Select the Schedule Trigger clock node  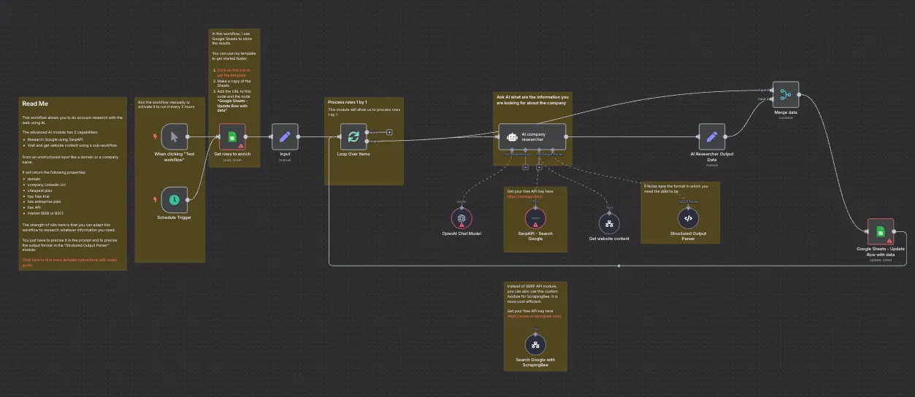click(175, 199)
